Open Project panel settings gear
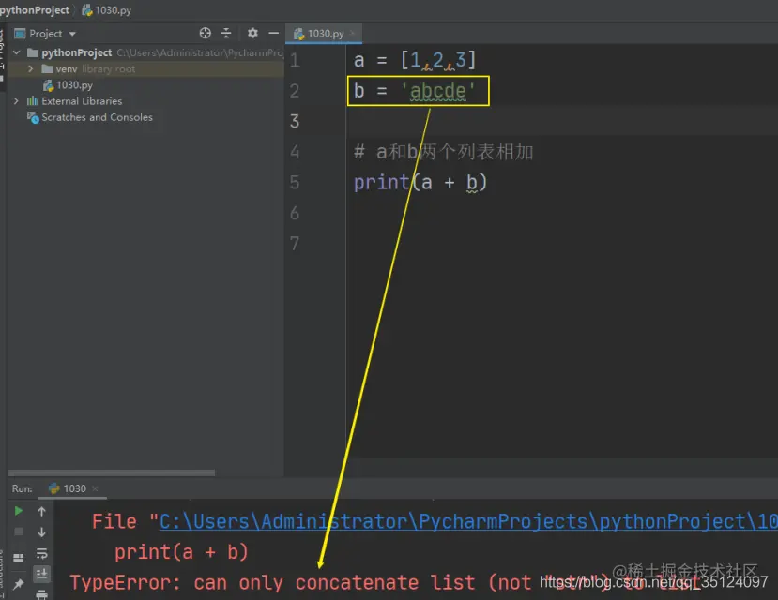Screen dimensions: 778x600 coord(252,33)
